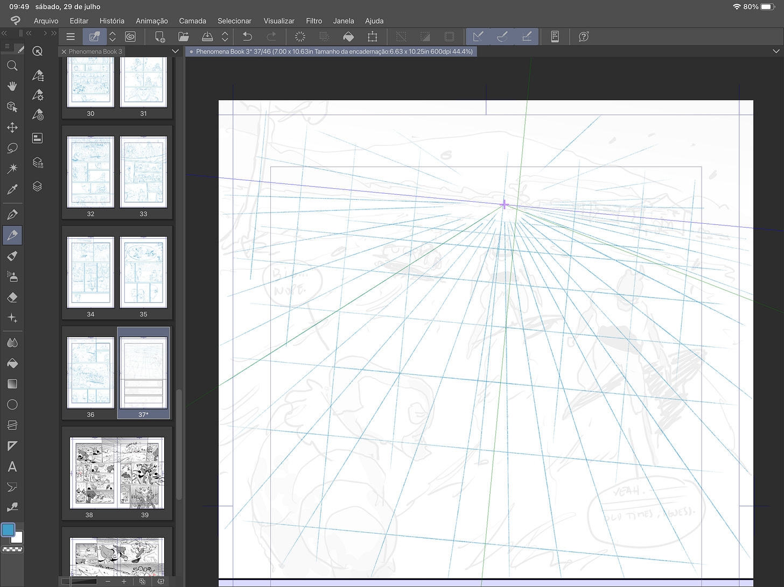This screenshot has height=587, width=784.
Task: Toggle Snap to Ruler
Action: tap(478, 37)
